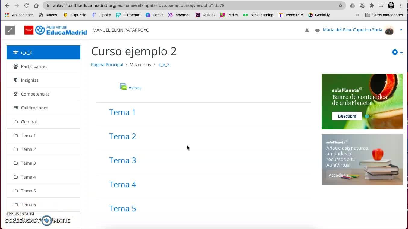Open the BlinkLearning bookmark
Image resolution: width=408 pixels, height=229 pixels.
pos(258,15)
